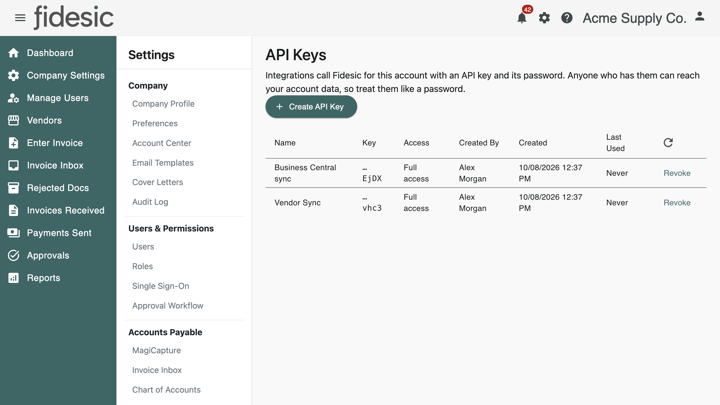The image size is (720, 405).
Task: Click the Acme Supply Co. account name
Action: 634,18
